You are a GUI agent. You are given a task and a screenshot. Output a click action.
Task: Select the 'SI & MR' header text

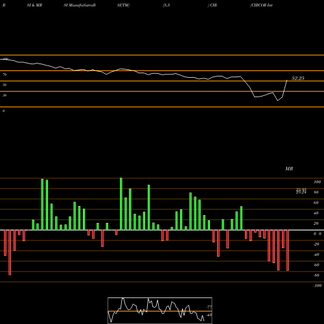[34, 5]
